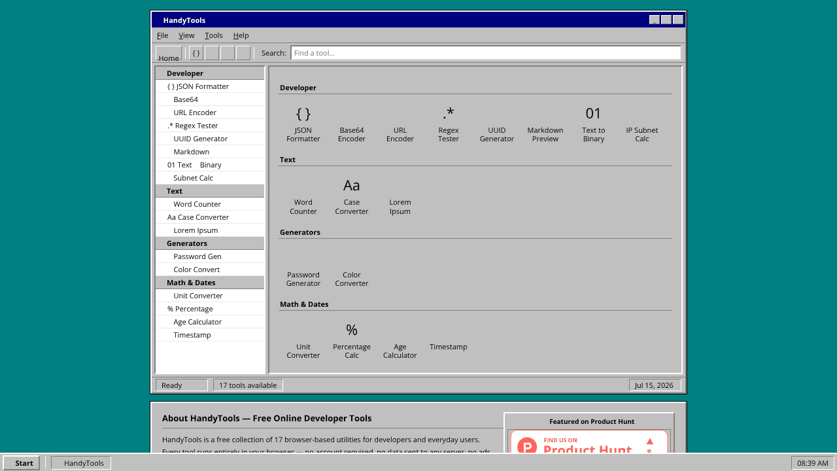
Task: Click the Find us on Product Hunt badge
Action: tap(589, 442)
